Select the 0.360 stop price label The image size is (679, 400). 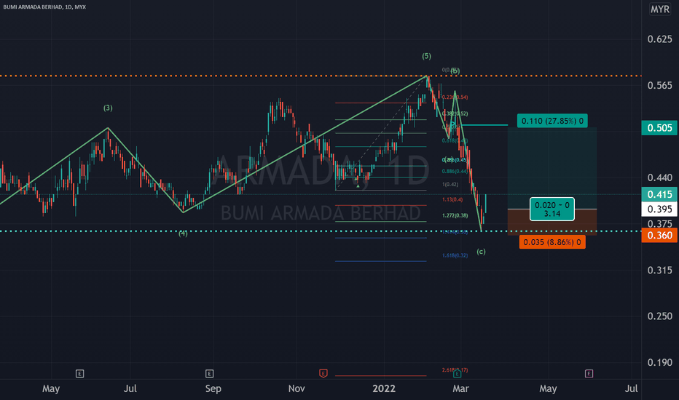pos(659,235)
